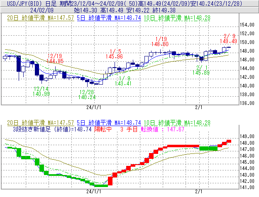The height and width of the screenshot is (197, 259).
Task: Click the 150.00 price axis label
Action: click(247, 42)
